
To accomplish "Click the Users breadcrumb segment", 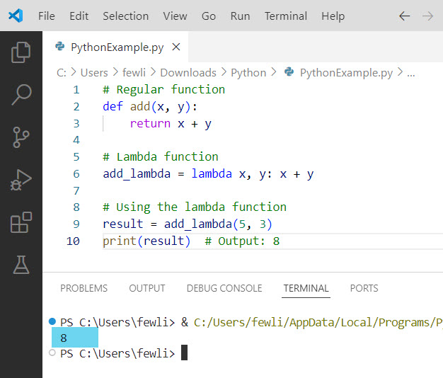I will tap(94, 73).
